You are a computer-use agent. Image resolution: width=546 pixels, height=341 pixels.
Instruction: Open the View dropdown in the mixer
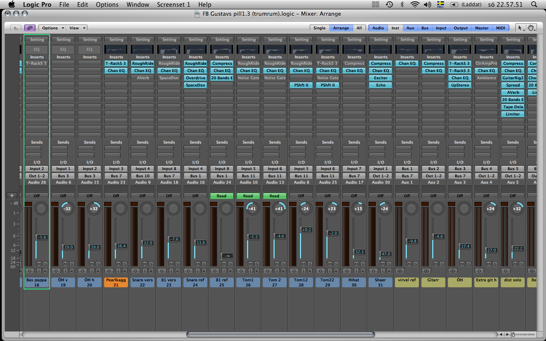(x=77, y=28)
